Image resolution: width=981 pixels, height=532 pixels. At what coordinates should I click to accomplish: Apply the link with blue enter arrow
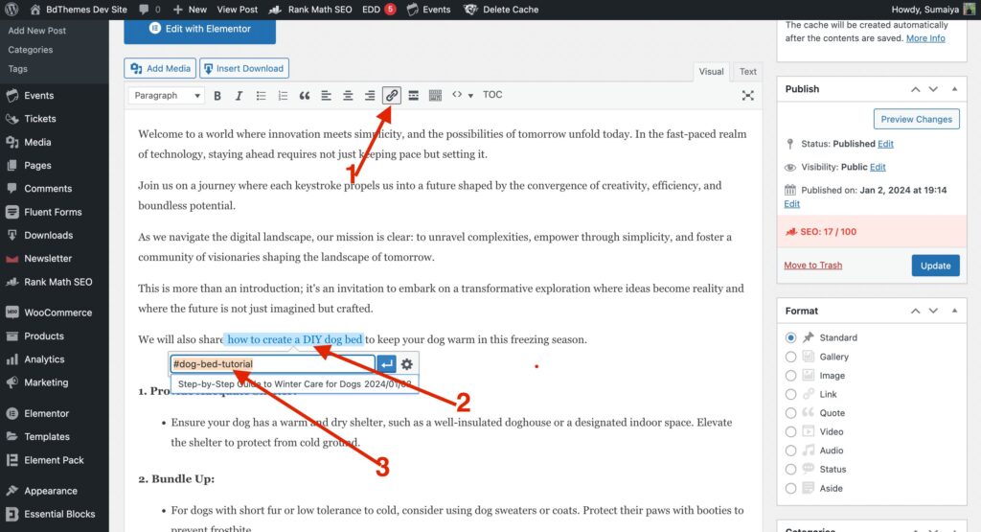(x=387, y=363)
